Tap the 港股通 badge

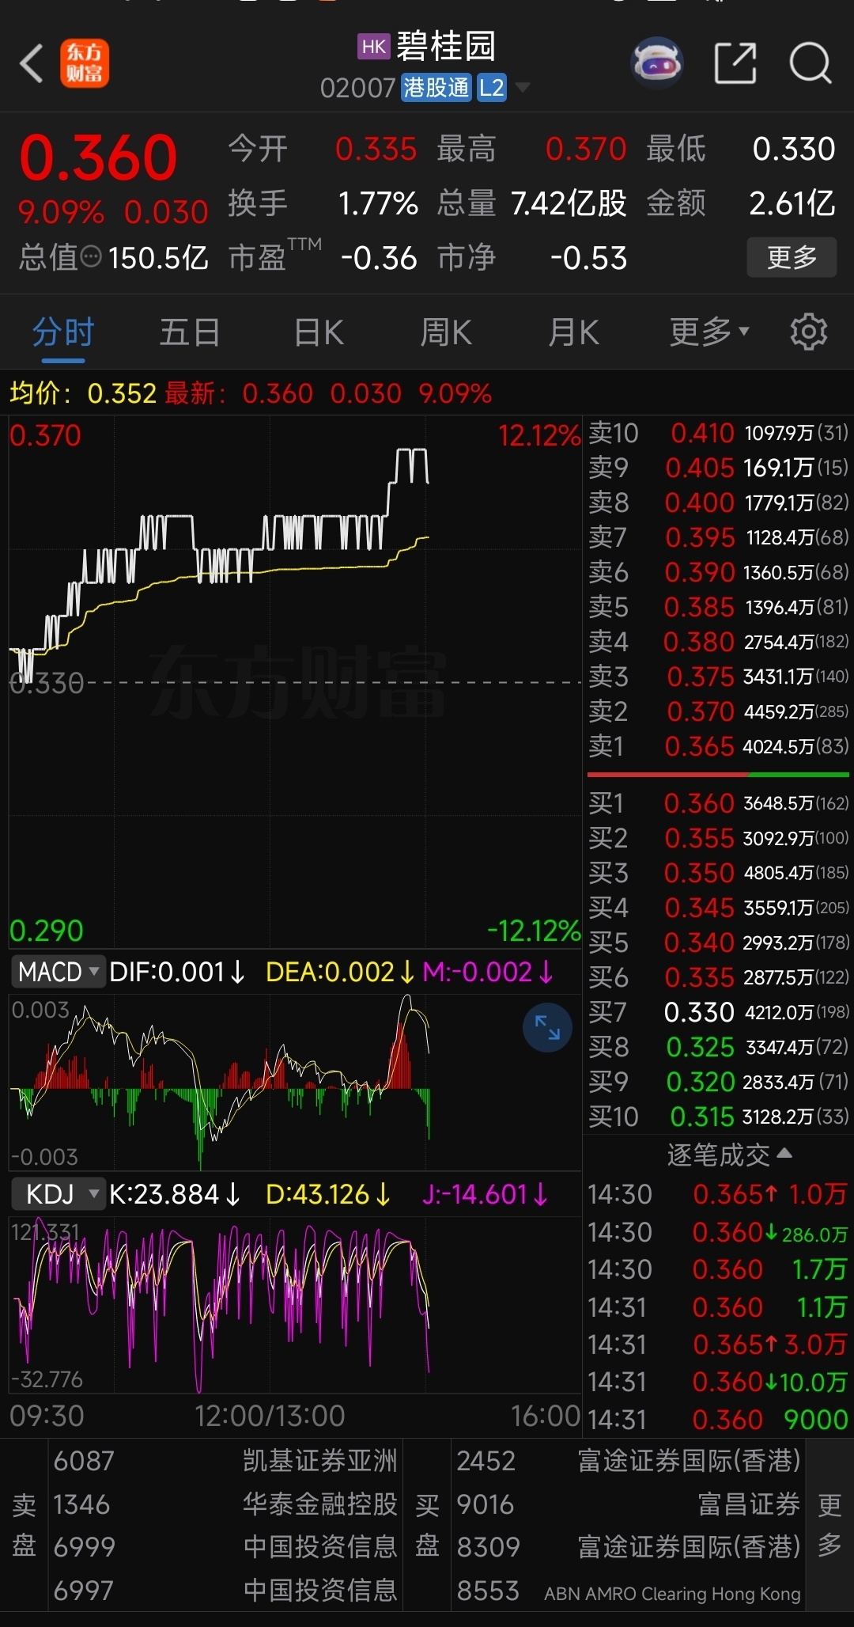pyautogui.click(x=436, y=87)
